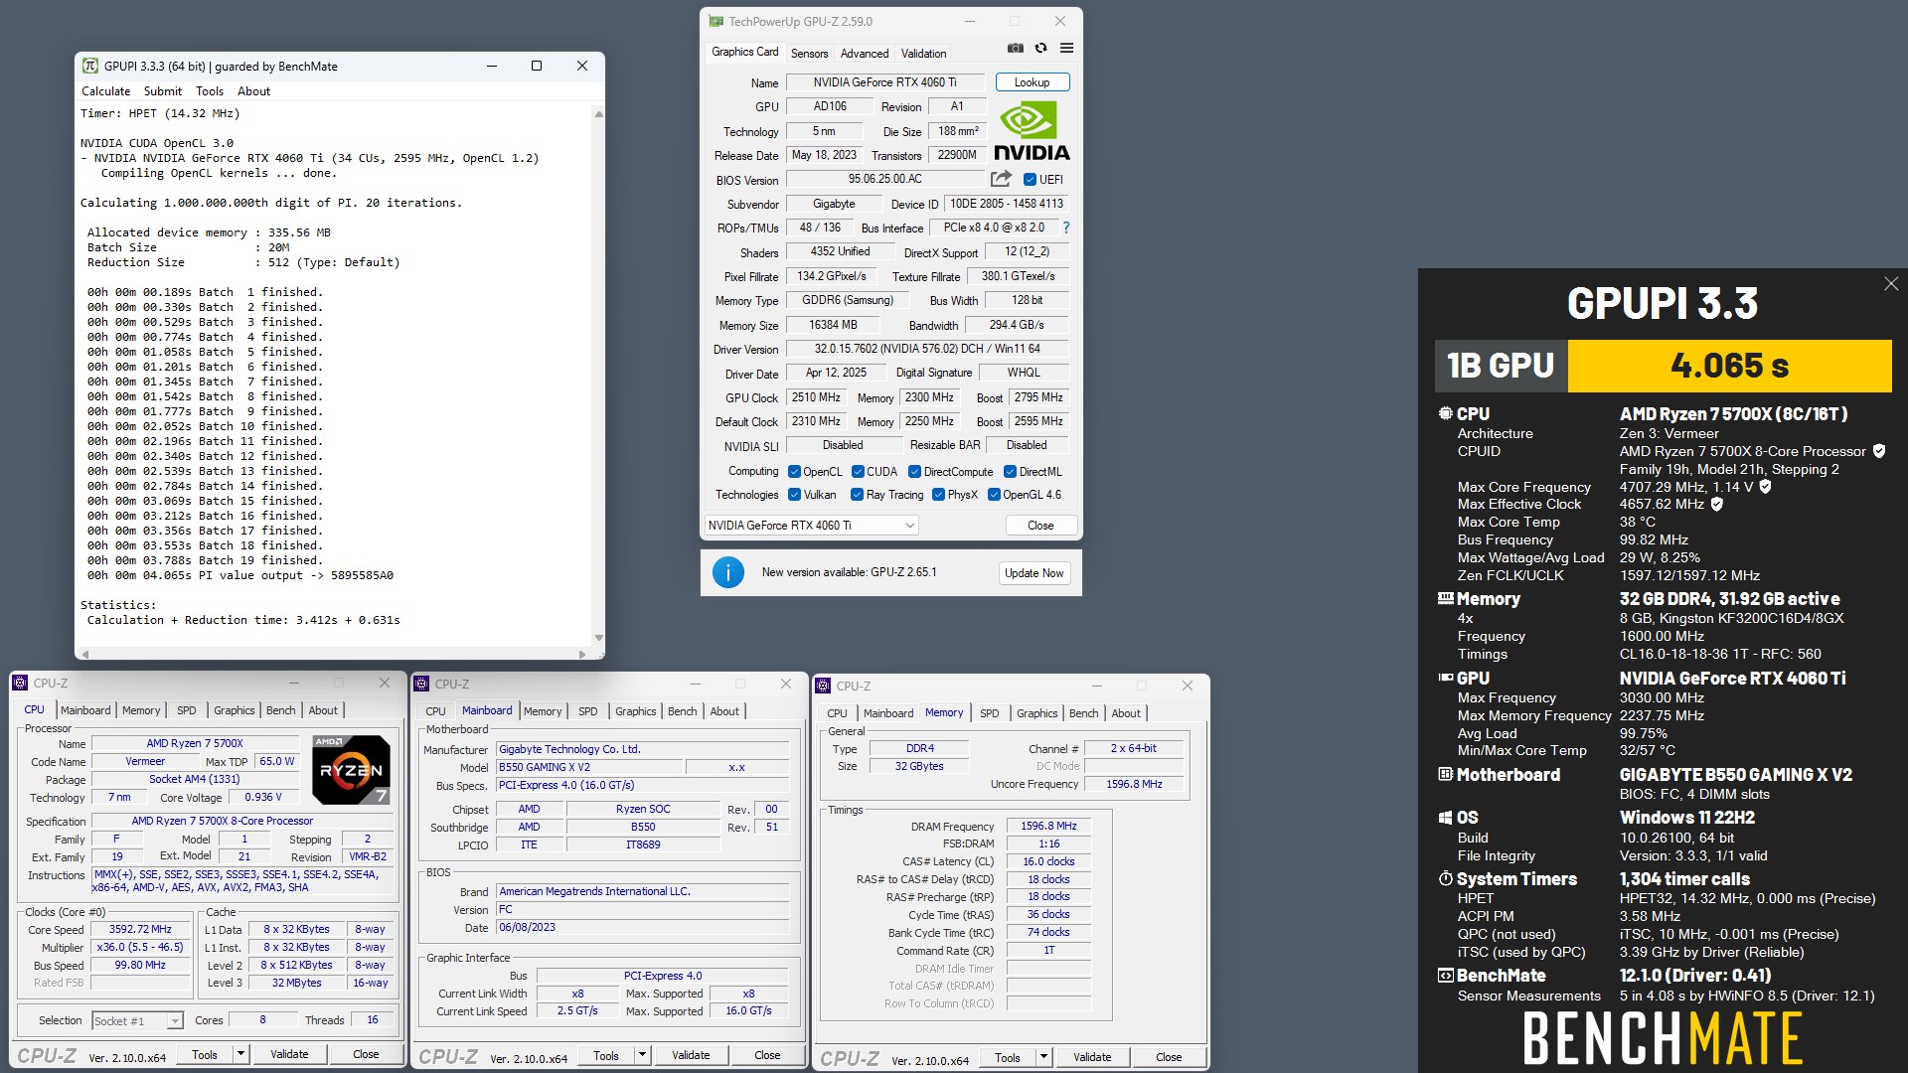The width and height of the screenshot is (1908, 1073).
Task: Click the Close button in GPU-Z
Action: point(1040,526)
